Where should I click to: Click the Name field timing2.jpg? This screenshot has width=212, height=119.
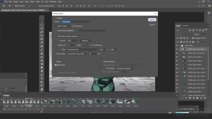76,22
